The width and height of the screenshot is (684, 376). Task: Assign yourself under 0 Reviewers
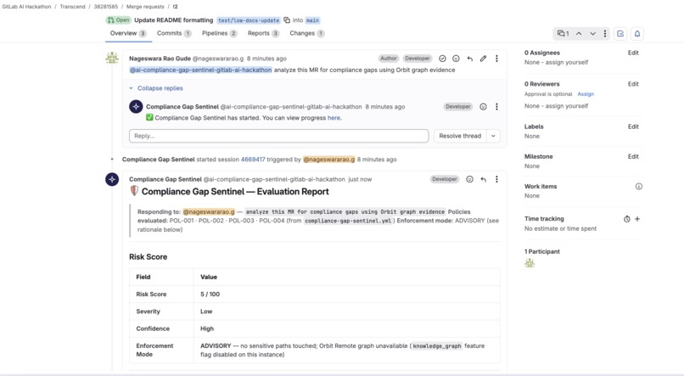click(x=567, y=106)
